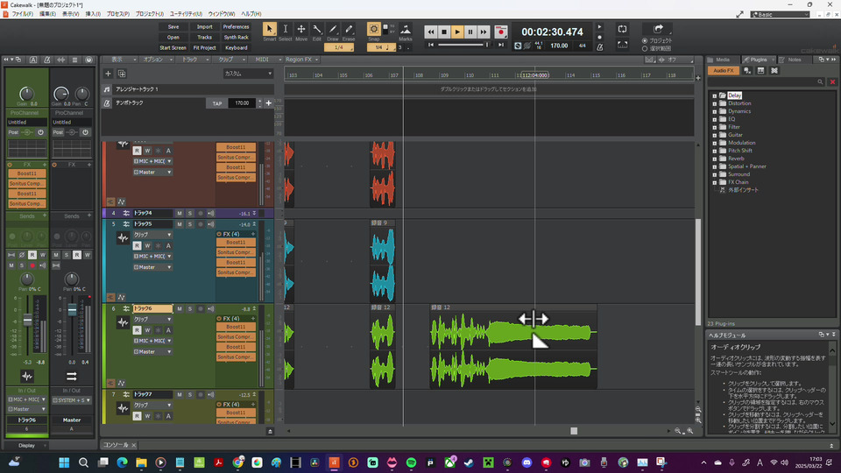841x473 pixels.
Task: Open the カスタム track control dropdown
Action: click(248, 74)
